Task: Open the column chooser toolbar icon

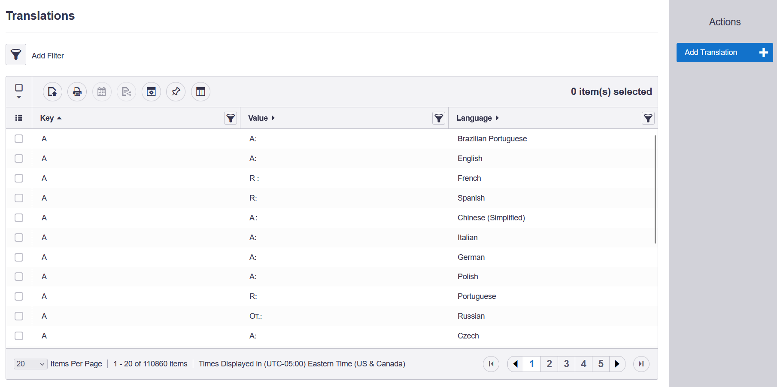Action: pos(200,91)
